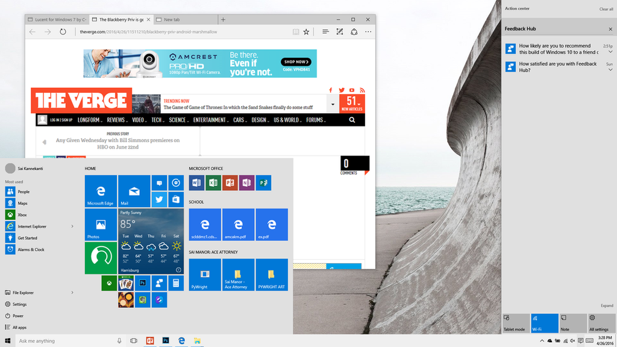
Task: Expand the quick actions in Action center
Action: [x=607, y=305]
